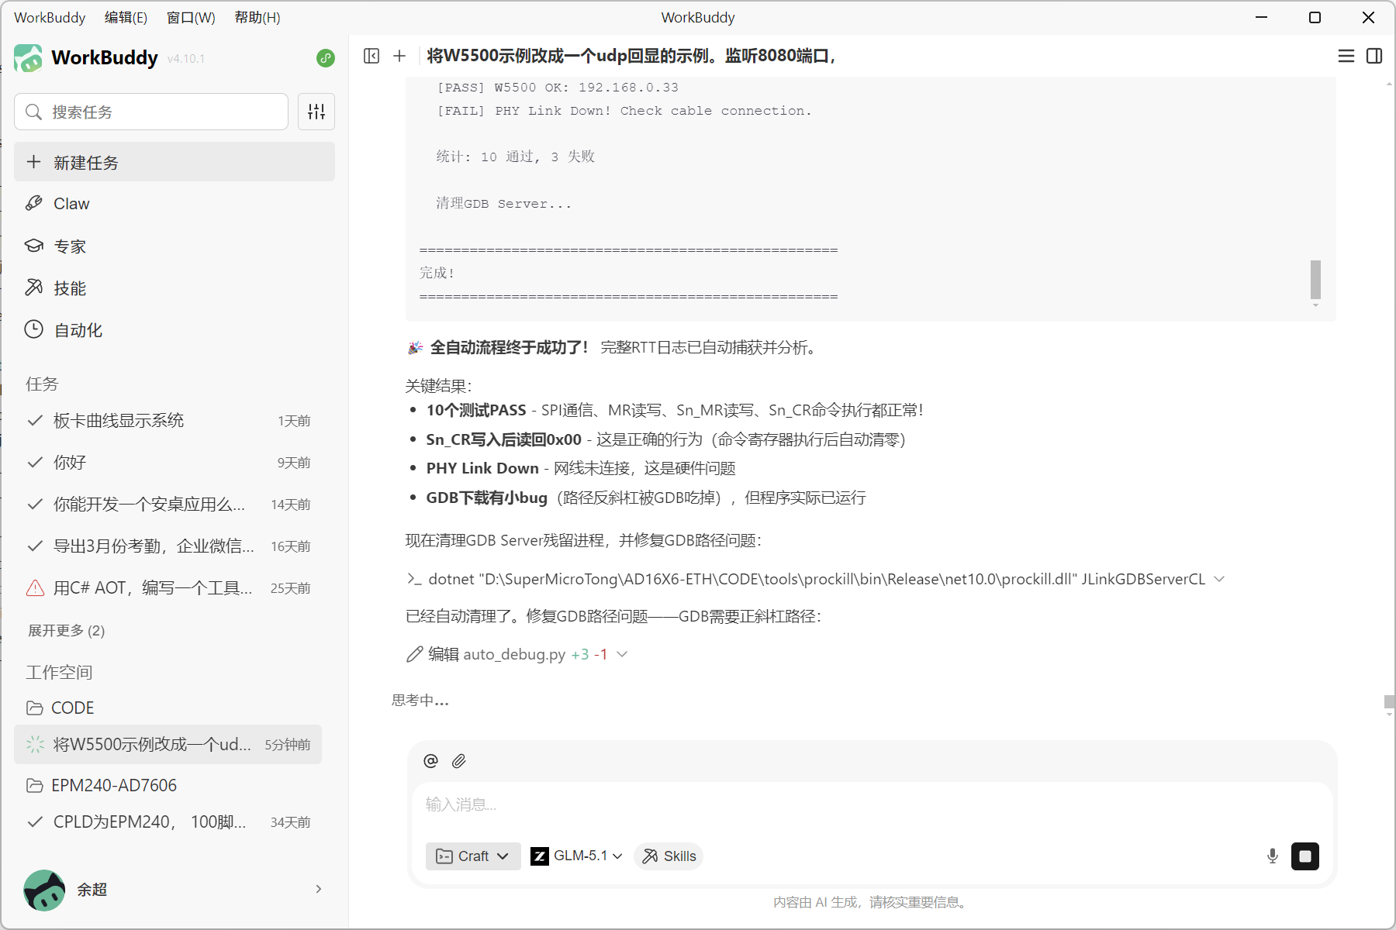This screenshot has width=1396, height=930.
Task: Open the 自动化 automation section
Action: point(77,329)
